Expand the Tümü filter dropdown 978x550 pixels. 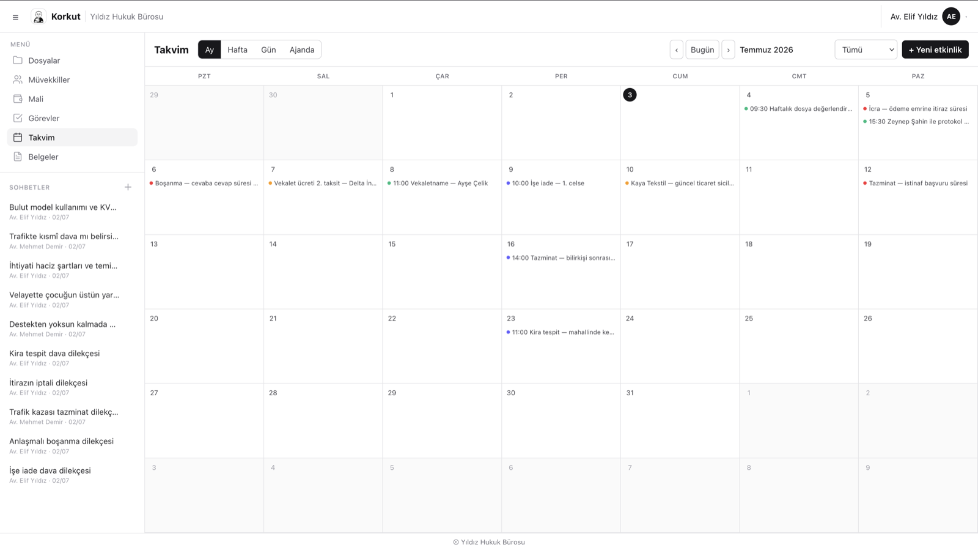point(866,50)
